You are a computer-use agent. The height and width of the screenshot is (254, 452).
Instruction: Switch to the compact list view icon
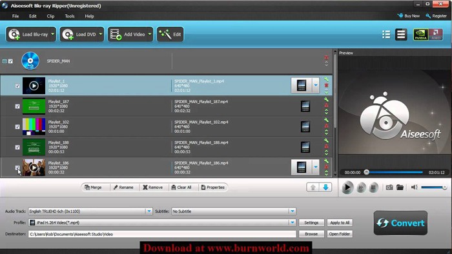(386, 35)
